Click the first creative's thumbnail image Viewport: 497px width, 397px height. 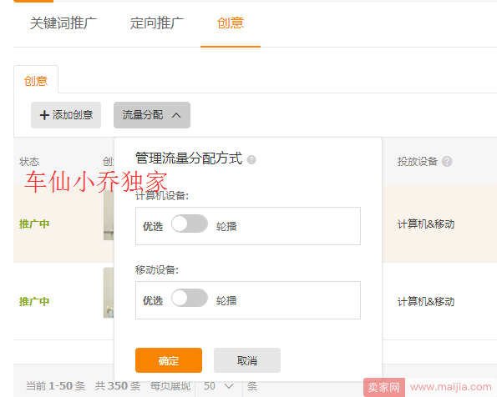pyautogui.click(x=109, y=215)
